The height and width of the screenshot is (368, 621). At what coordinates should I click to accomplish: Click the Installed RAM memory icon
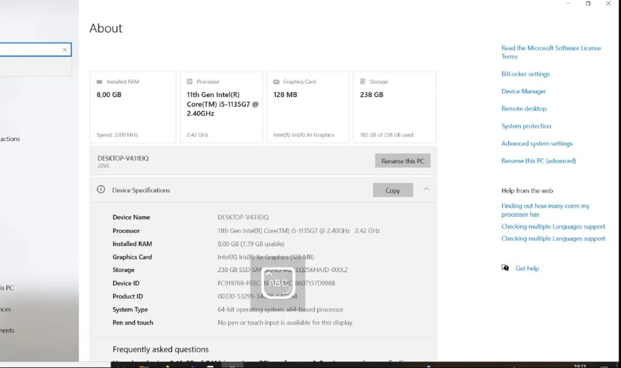click(x=99, y=81)
